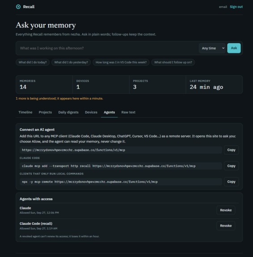This screenshot has height=257, width=253.
Task: Click the 'Agents with access' heading
Action: (x=36, y=199)
